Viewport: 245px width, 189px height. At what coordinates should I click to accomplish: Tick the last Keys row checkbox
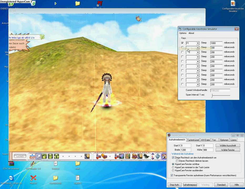click(x=182, y=84)
